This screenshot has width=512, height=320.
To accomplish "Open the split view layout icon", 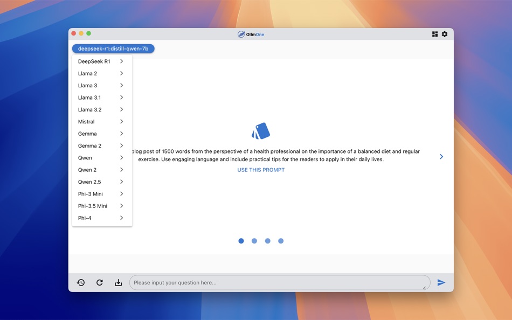I will [x=435, y=34].
